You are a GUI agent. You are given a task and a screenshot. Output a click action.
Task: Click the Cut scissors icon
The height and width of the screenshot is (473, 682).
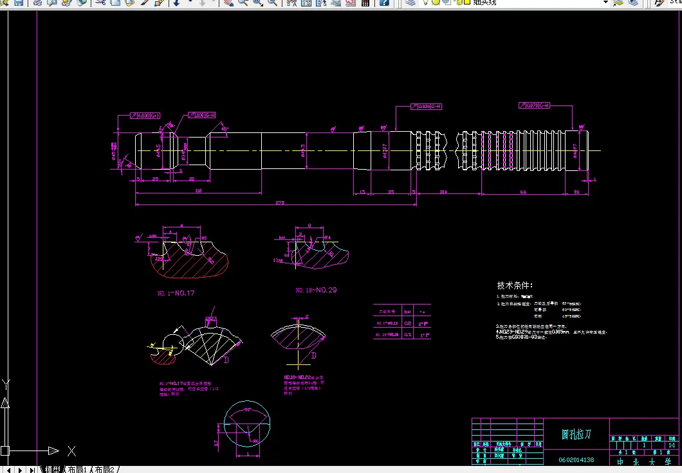click(x=101, y=3)
